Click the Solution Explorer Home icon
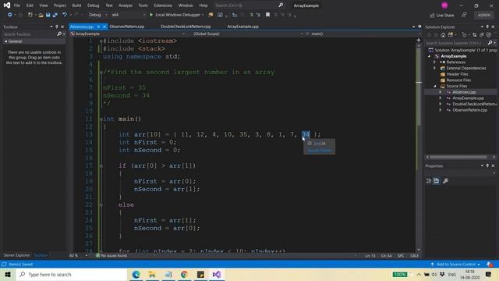Image resolution: width=499 pixels, height=281 pixels. pos(443,35)
